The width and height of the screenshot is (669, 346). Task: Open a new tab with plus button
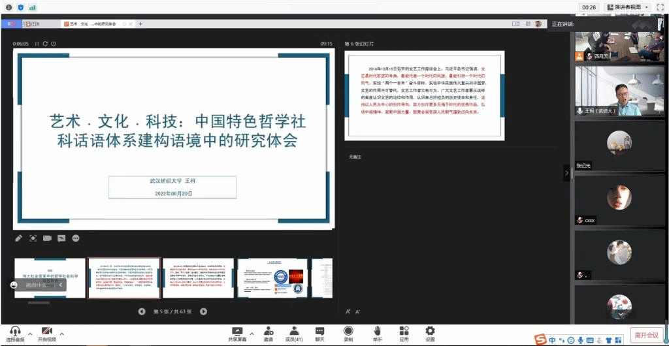click(140, 24)
